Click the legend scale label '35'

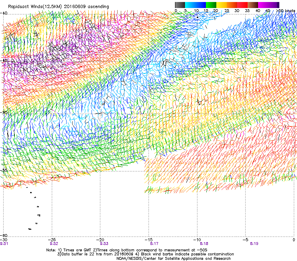pos(247,11)
